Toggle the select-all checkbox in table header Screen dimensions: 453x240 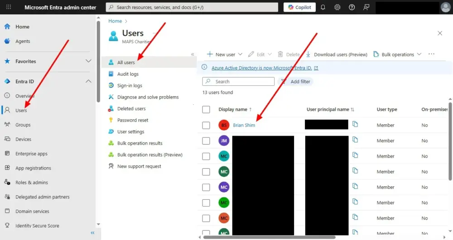(x=206, y=109)
